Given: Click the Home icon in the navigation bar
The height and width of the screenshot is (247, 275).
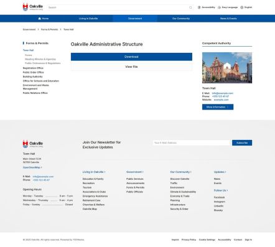Looking at the screenshot, I should [x=40, y=19].
